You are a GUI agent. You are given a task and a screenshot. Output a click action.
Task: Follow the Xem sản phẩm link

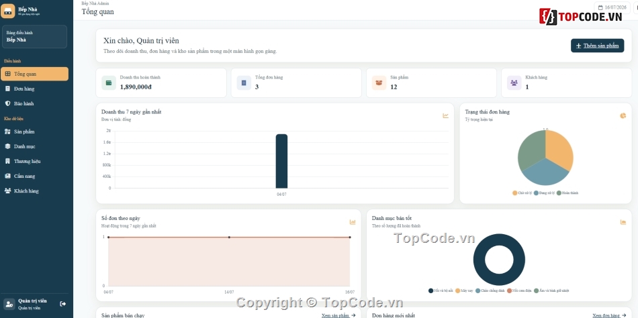[x=338, y=315]
